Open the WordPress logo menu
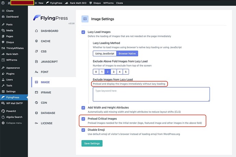 [3, 3]
